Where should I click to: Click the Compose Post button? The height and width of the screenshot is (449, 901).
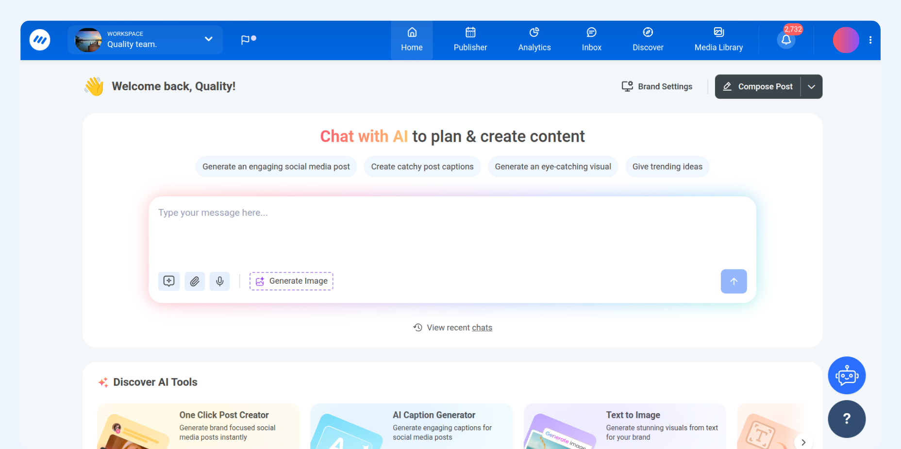[x=758, y=87]
